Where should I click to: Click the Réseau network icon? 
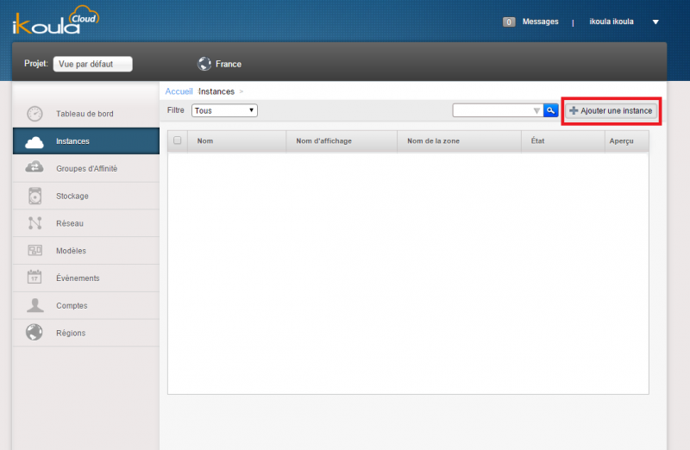(x=34, y=223)
